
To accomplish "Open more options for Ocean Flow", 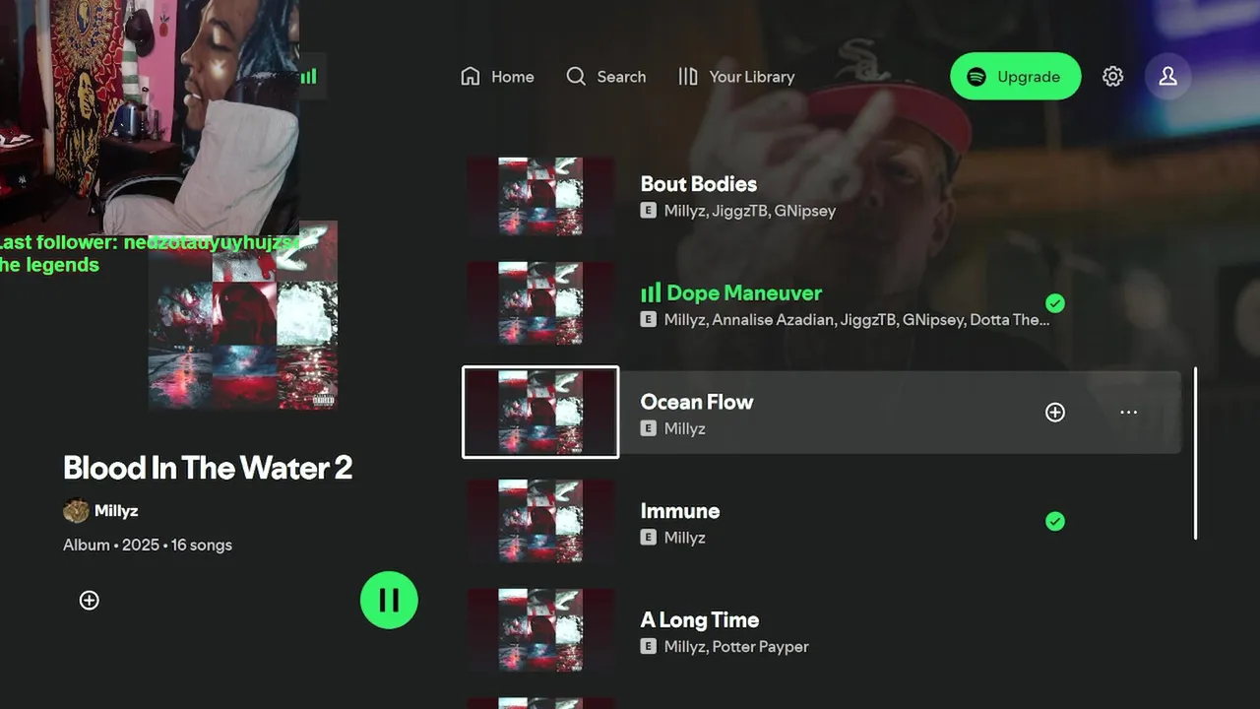I will (x=1128, y=413).
